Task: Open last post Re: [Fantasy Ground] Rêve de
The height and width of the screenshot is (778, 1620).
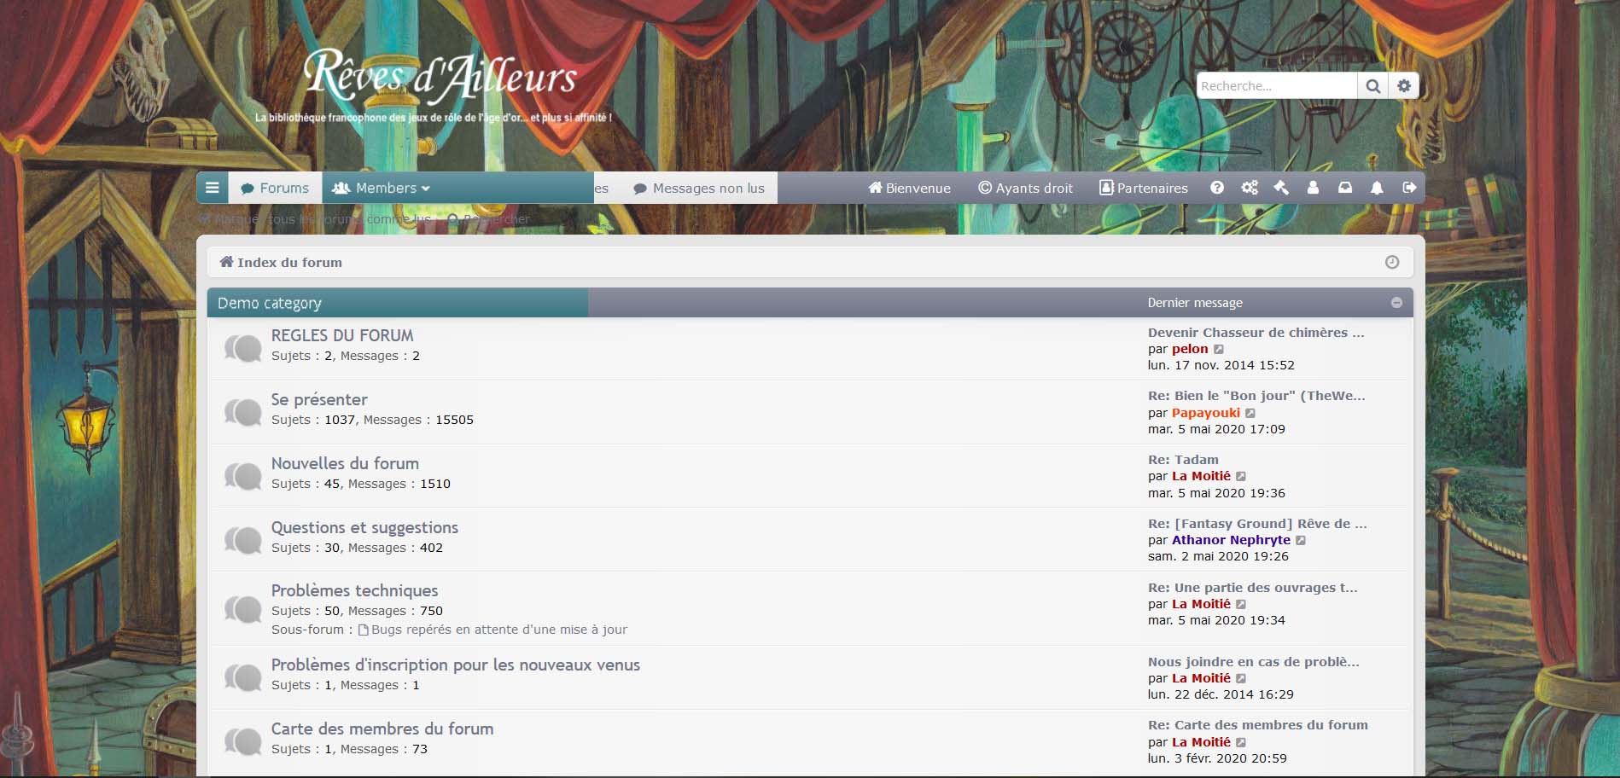Action: 1257,524
